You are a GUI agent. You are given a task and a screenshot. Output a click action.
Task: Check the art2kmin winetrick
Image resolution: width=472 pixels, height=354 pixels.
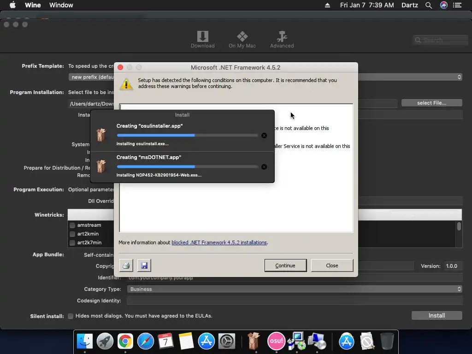(x=72, y=234)
